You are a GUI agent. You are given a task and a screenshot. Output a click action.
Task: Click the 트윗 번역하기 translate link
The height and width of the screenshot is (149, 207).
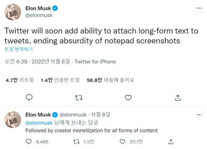pos(19,49)
